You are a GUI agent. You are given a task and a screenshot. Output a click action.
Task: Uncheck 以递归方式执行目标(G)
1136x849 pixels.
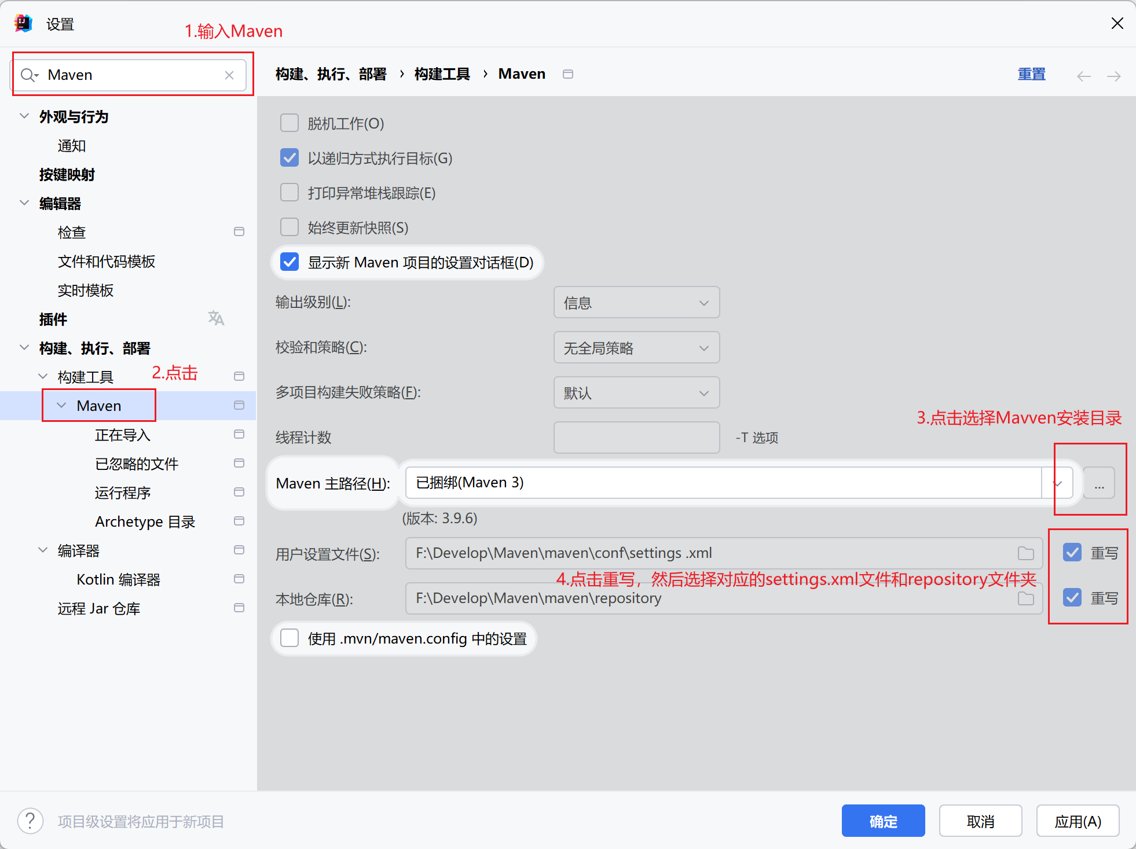(x=290, y=157)
